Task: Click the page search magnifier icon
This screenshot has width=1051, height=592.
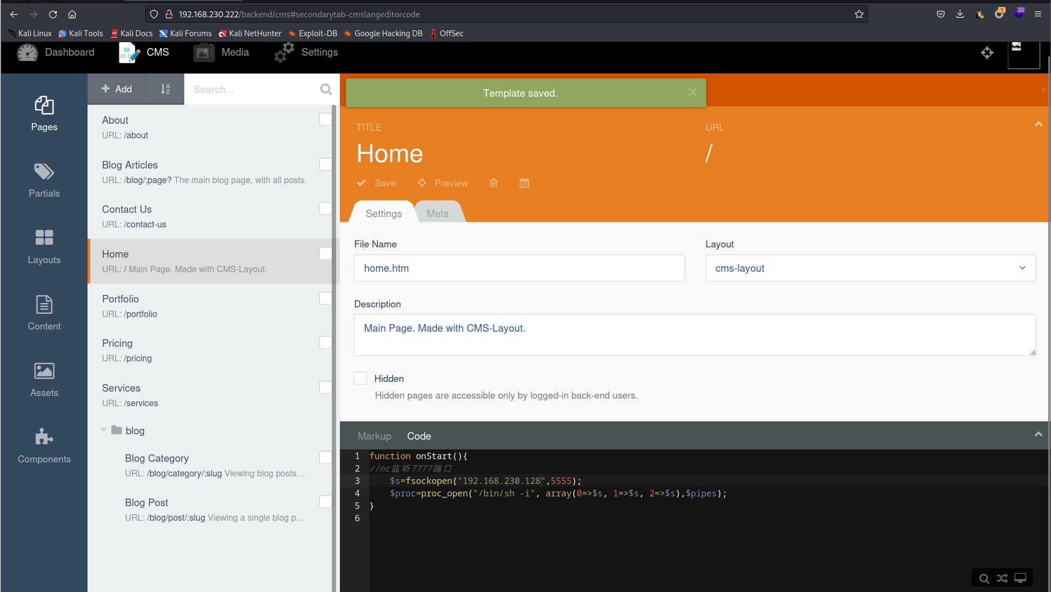Action: (326, 89)
